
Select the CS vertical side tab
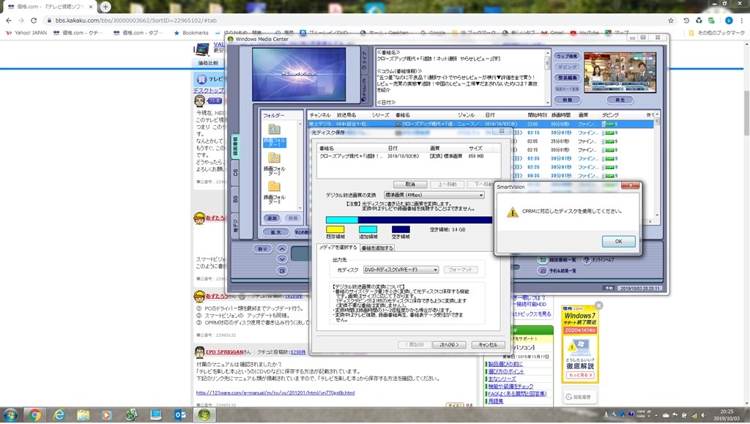coord(235,173)
